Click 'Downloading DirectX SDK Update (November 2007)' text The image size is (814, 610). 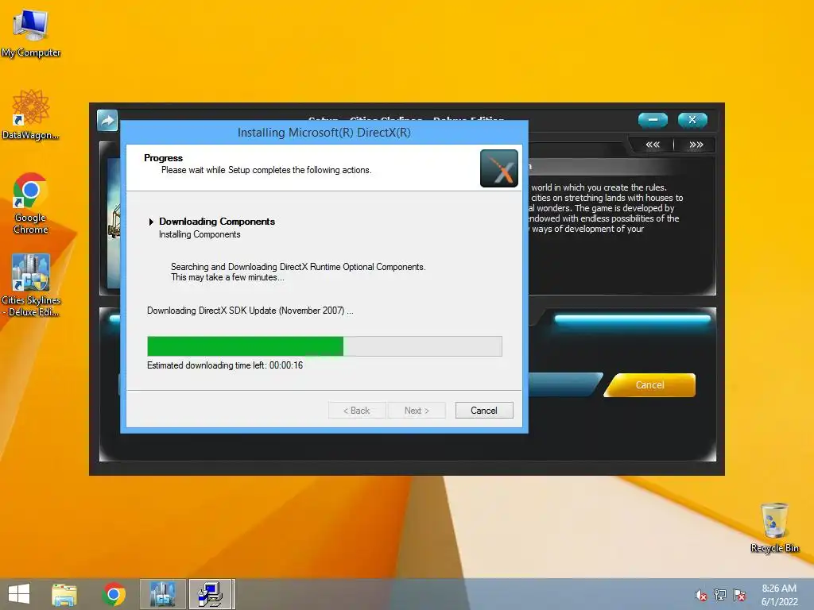tap(250, 311)
